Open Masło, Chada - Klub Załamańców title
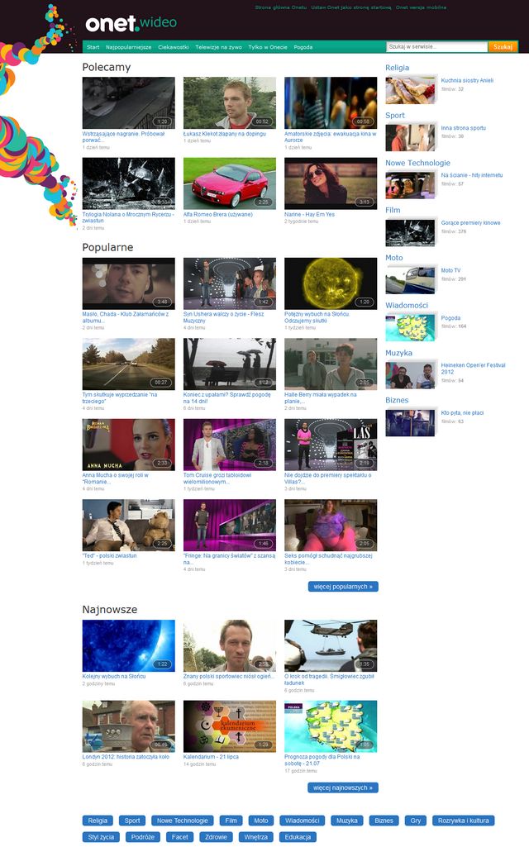The width and height of the screenshot is (529, 847). pyautogui.click(x=126, y=317)
